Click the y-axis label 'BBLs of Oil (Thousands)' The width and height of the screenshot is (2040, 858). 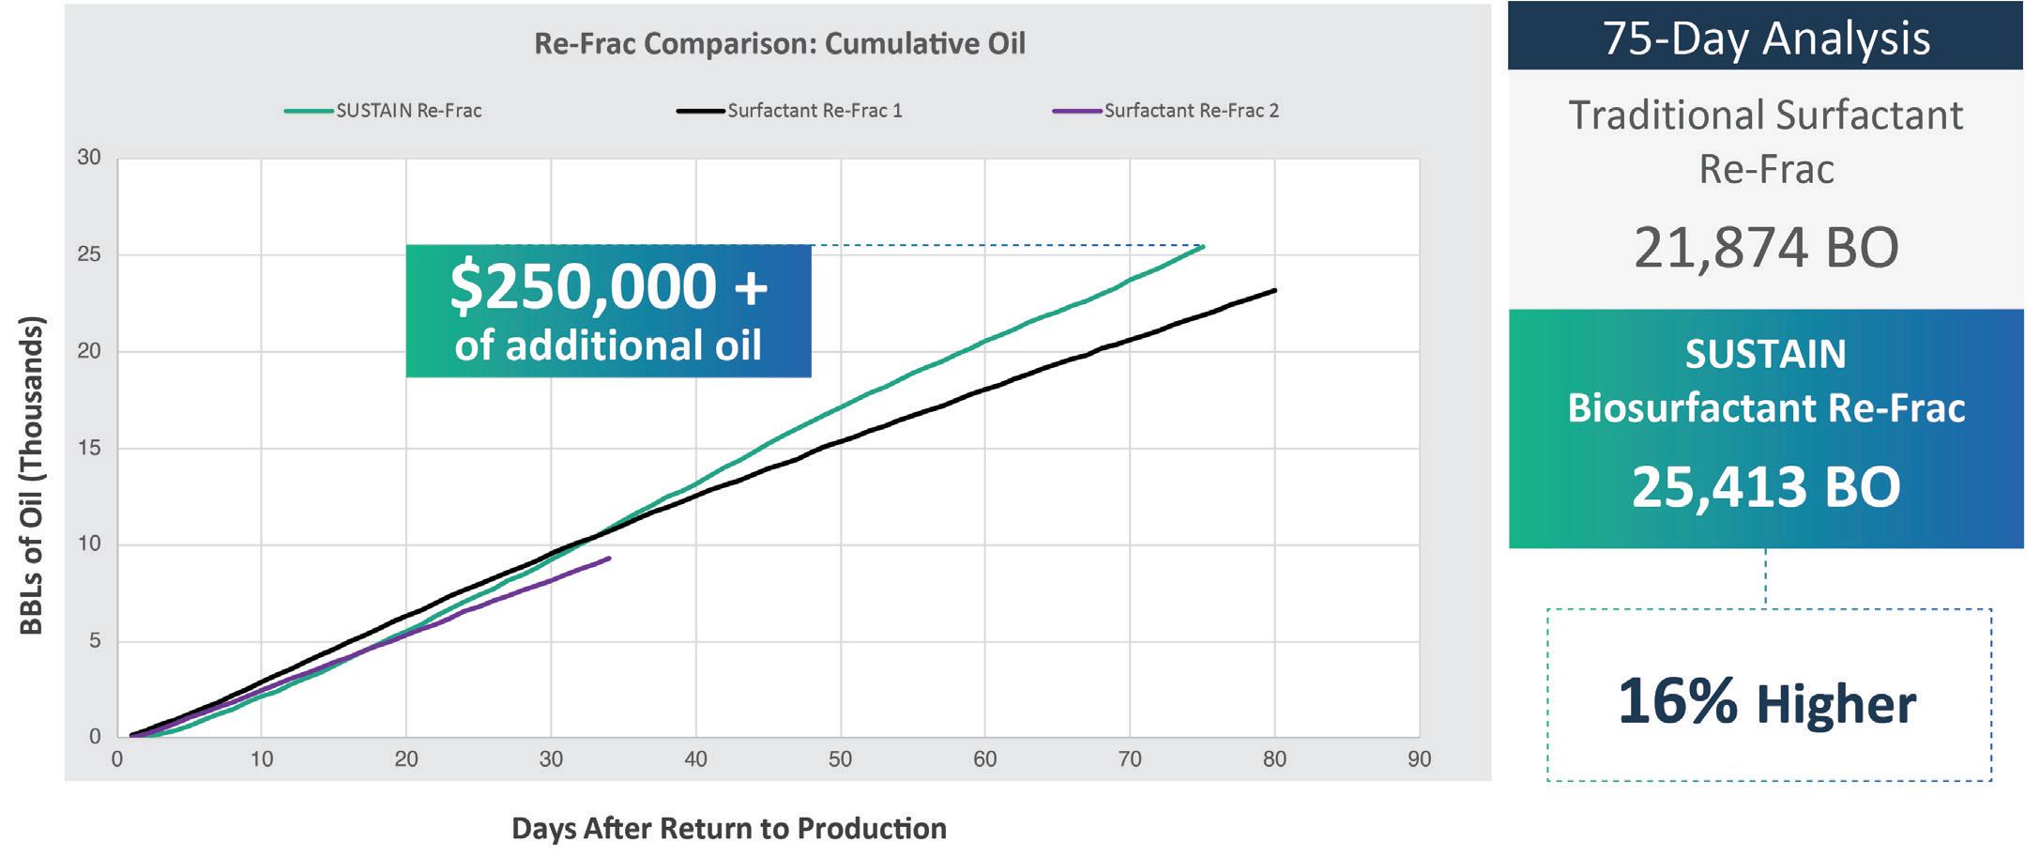point(32,476)
